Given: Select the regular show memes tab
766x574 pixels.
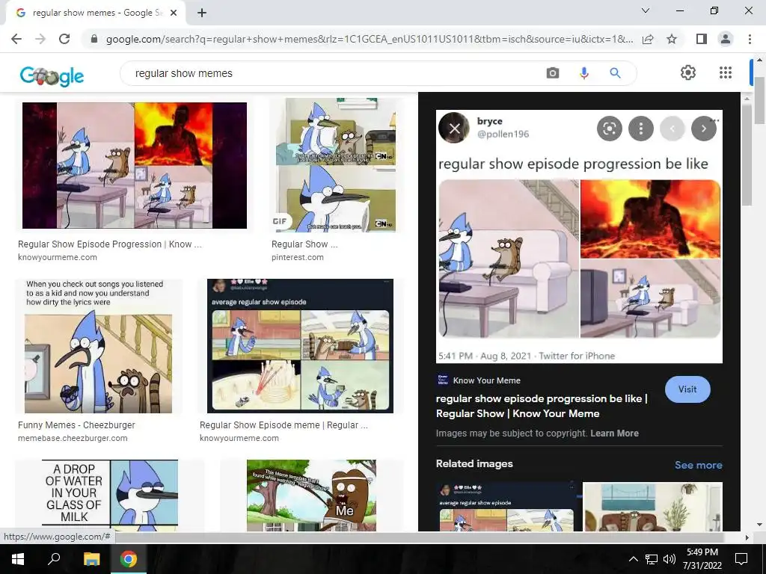Looking at the screenshot, I should pyautogui.click(x=95, y=13).
